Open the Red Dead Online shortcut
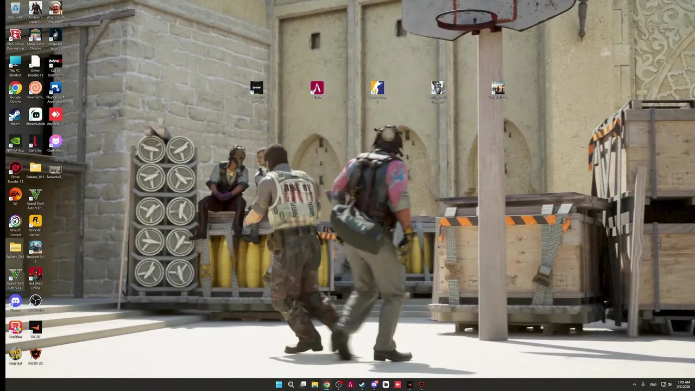 [x=35, y=279]
